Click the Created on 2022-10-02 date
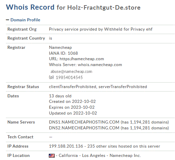175x160 pixels. [72, 102]
